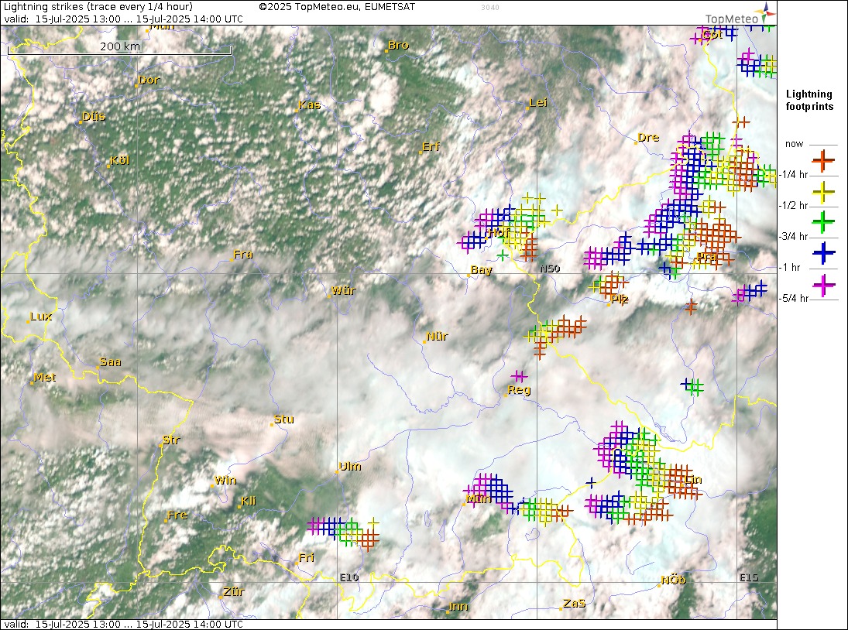Image resolution: width=848 pixels, height=630 pixels.
Task: Click the 200 km scale bar
Action: pyautogui.click(x=119, y=50)
